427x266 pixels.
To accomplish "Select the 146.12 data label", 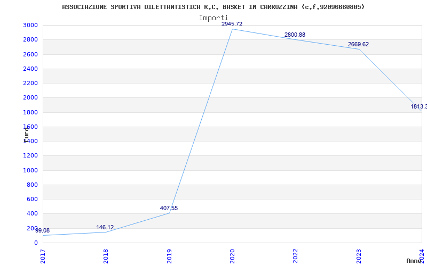I will [105, 227].
